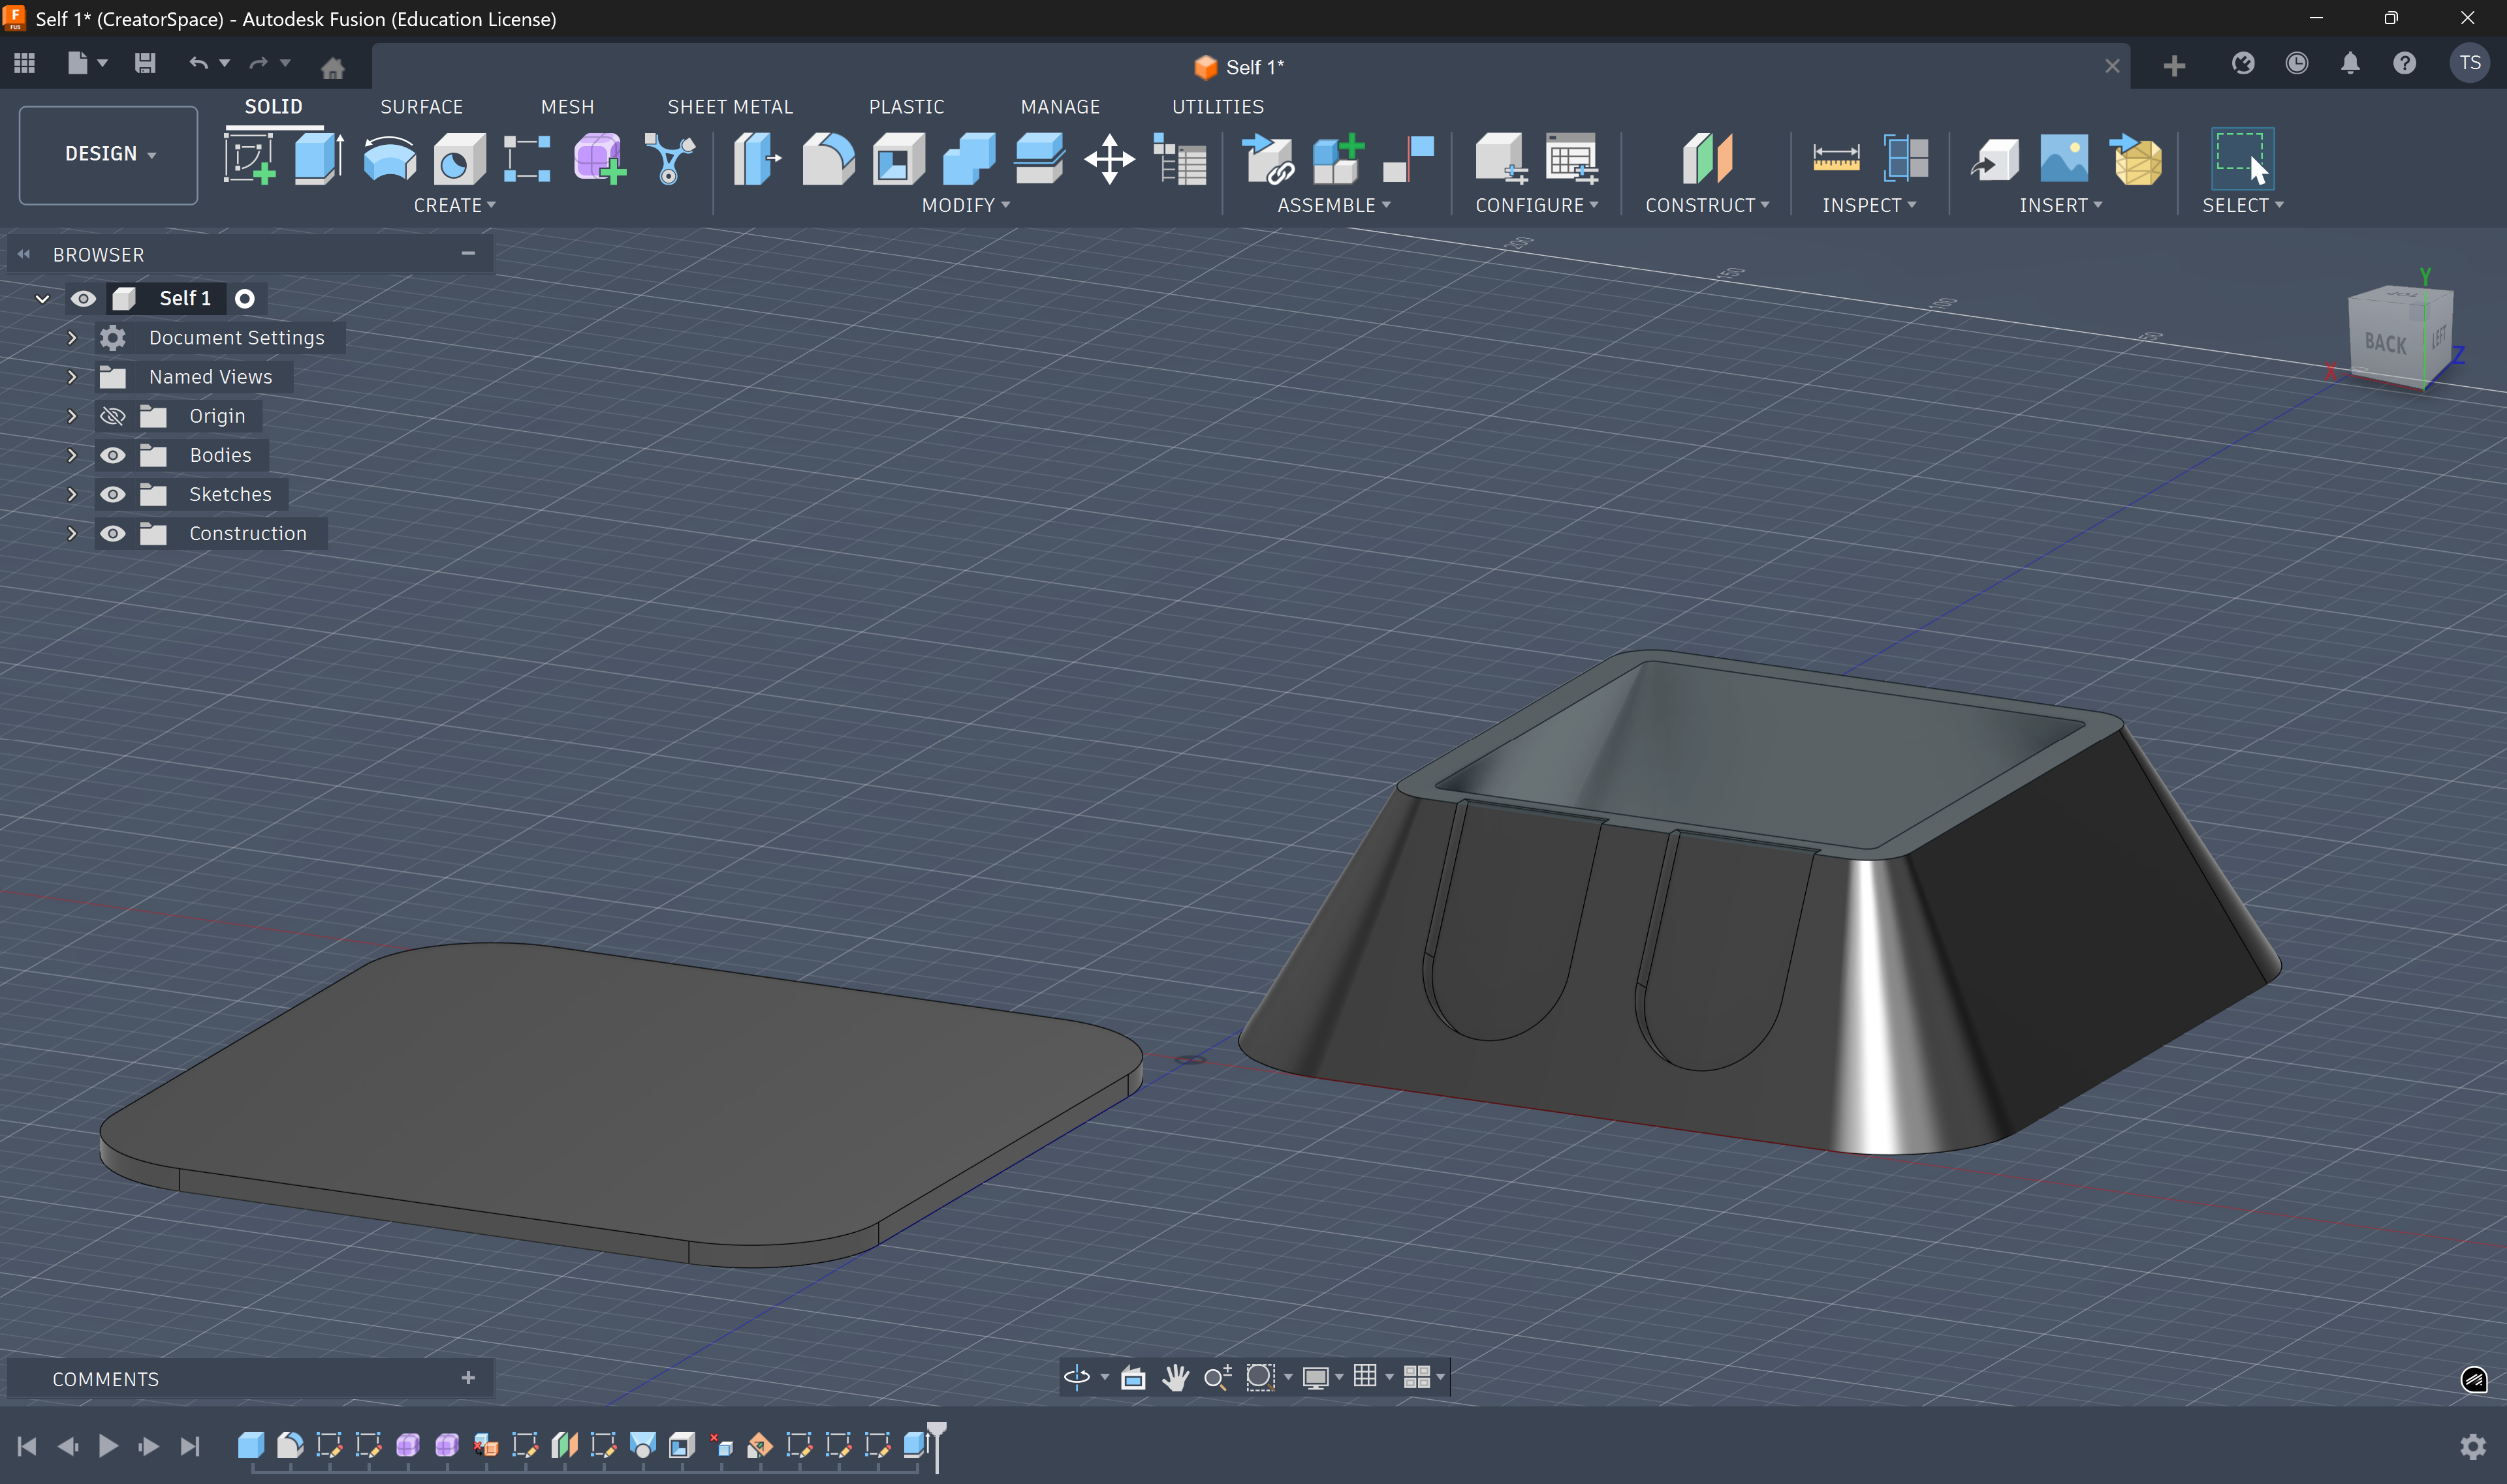Expand the Sketches folder
The image size is (2507, 1484).
coord(71,494)
